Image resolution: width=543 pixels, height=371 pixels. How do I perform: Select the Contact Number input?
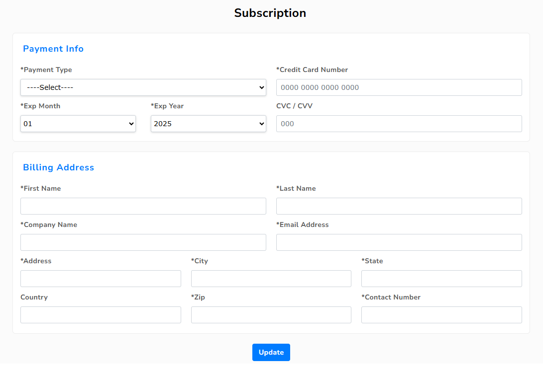coord(441,315)
